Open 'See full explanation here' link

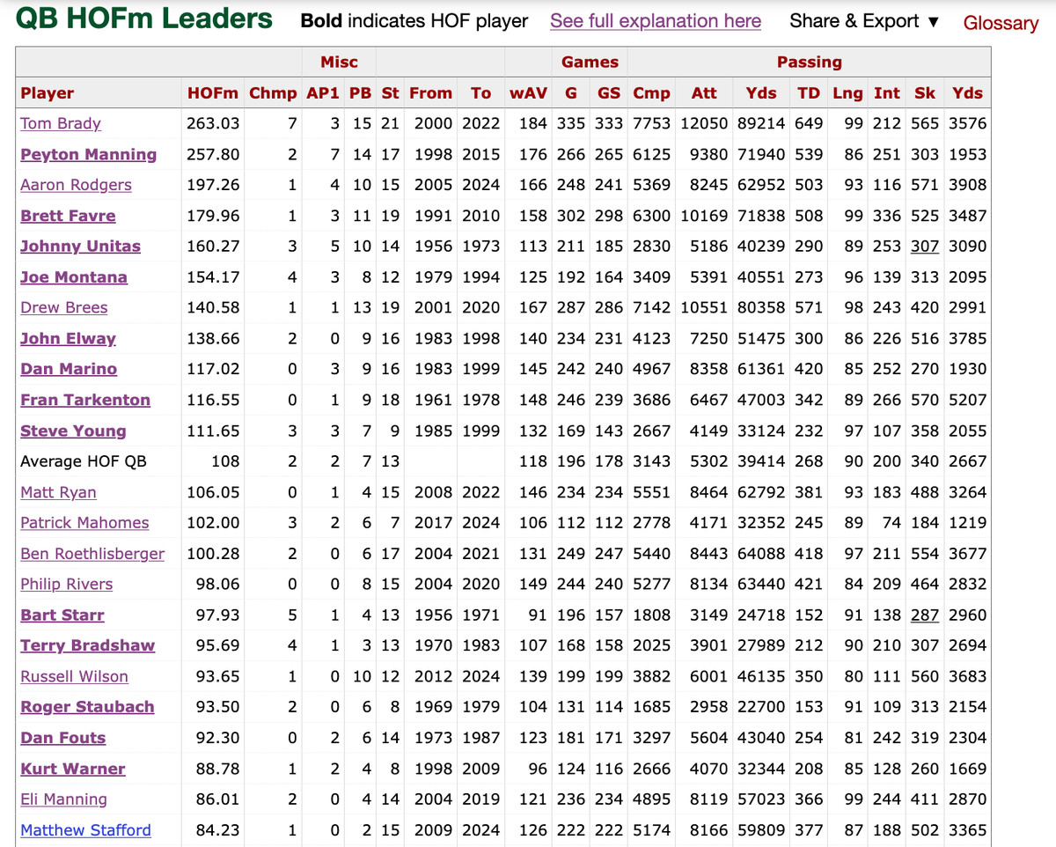coord(656,21)
